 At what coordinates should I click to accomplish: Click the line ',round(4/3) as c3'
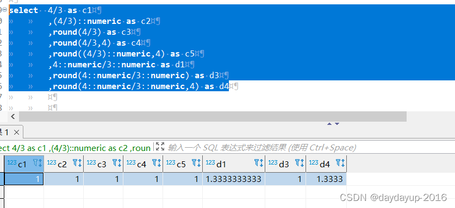tap(90, 32)
